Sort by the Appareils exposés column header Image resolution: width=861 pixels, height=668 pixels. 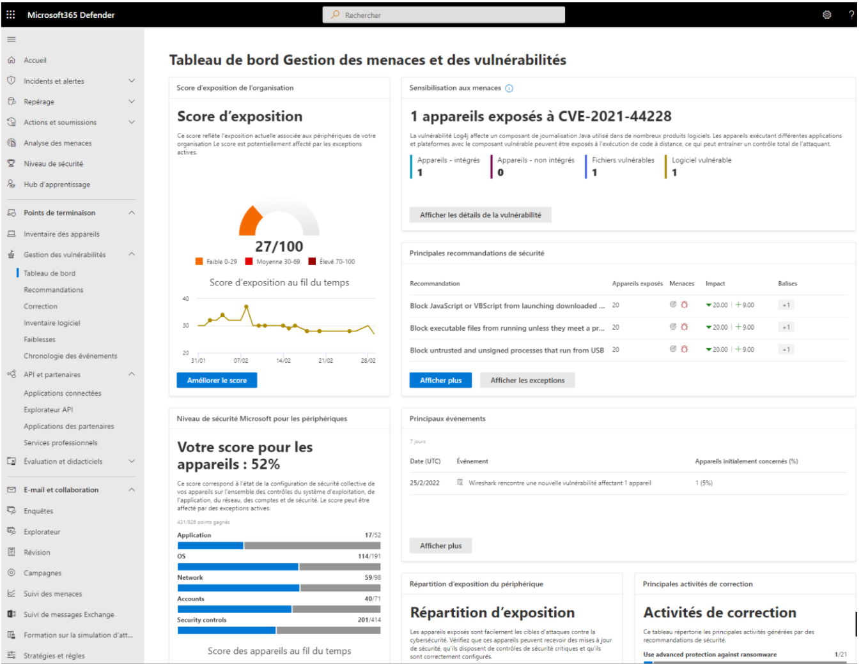[x=637, y=284]
